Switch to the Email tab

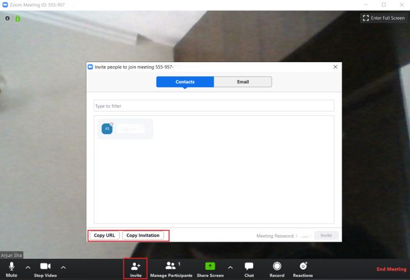click(243, 82)
